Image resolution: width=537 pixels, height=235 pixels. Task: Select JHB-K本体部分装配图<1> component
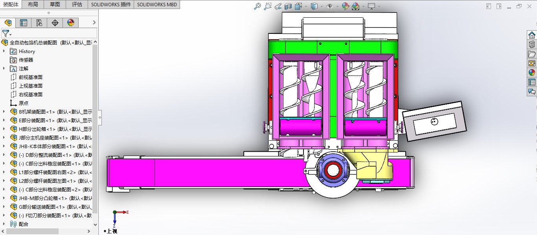51,146
